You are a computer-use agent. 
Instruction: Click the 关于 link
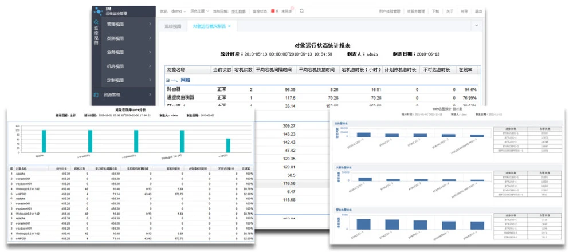[450, 11]
